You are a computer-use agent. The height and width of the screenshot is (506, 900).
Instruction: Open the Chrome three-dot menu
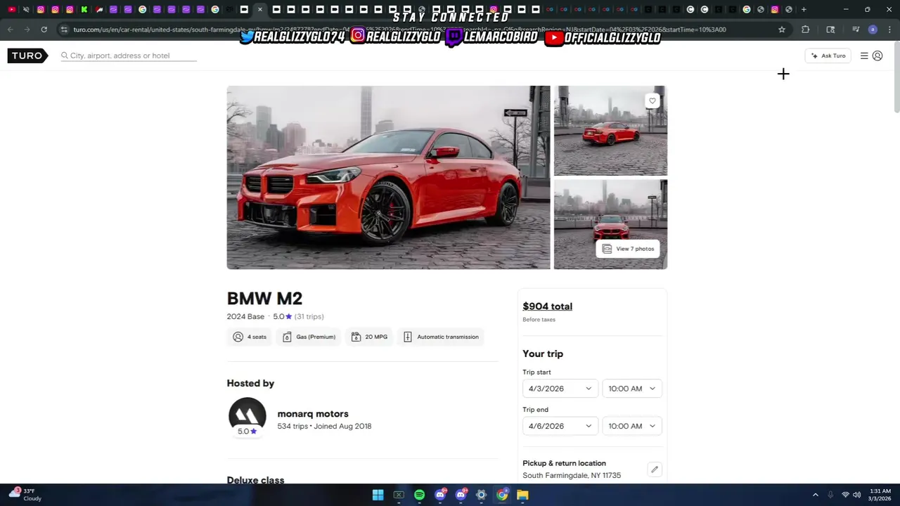[889, 30]
